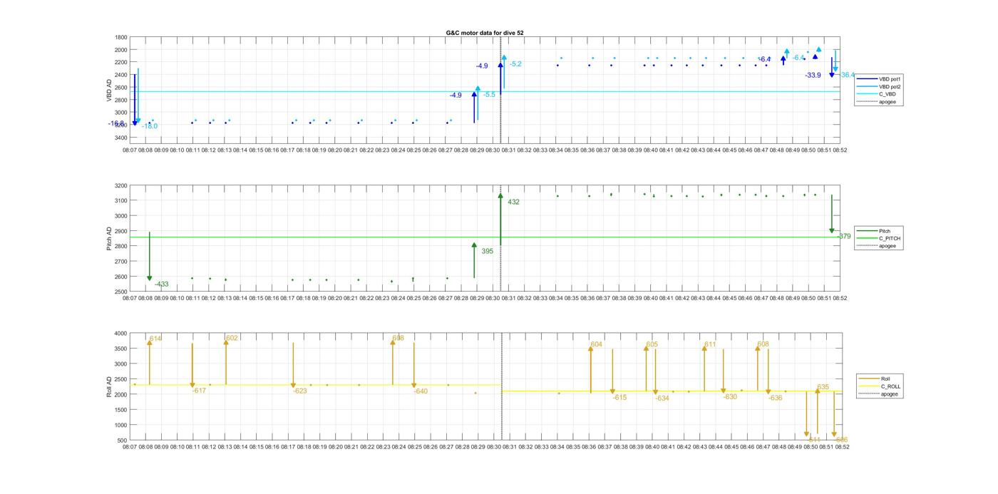Screen dimensions: 998x494
Task: Click the '1800' y-axis tick label
Action: pyautogui.click(x=121, y=37)
